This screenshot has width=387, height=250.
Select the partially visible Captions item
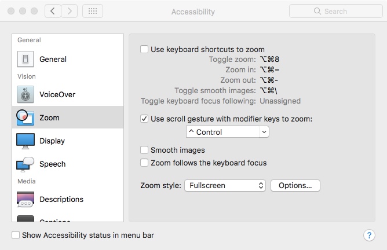[55, 219]
